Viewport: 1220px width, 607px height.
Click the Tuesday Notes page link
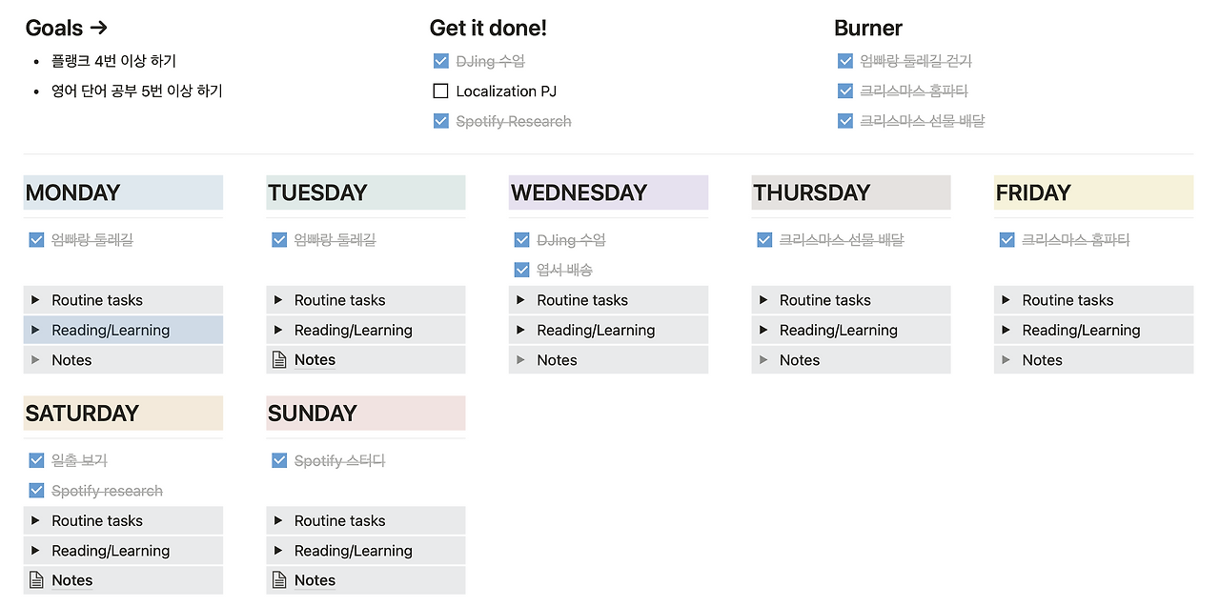(x=315, y=360)
